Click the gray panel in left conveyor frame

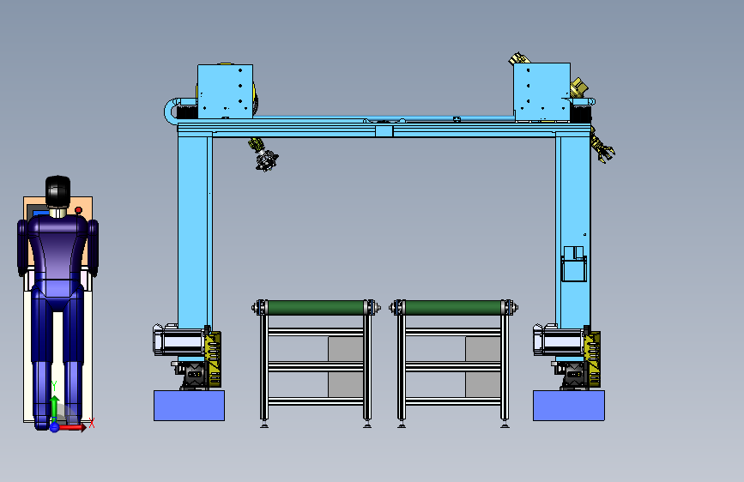346,367
